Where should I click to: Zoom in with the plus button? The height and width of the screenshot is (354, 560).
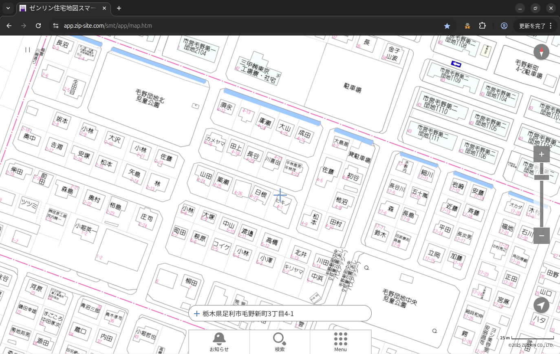click(541, 154)
